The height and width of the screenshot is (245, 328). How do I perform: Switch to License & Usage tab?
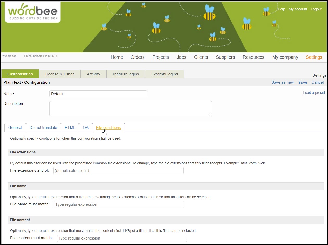coord(60,74)
